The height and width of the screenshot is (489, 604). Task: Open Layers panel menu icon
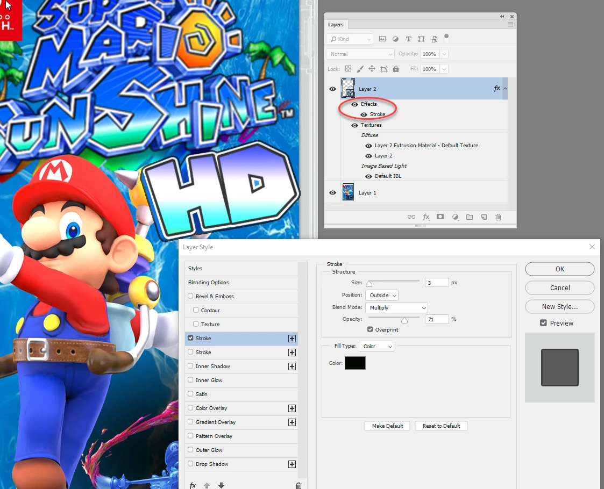510,25
